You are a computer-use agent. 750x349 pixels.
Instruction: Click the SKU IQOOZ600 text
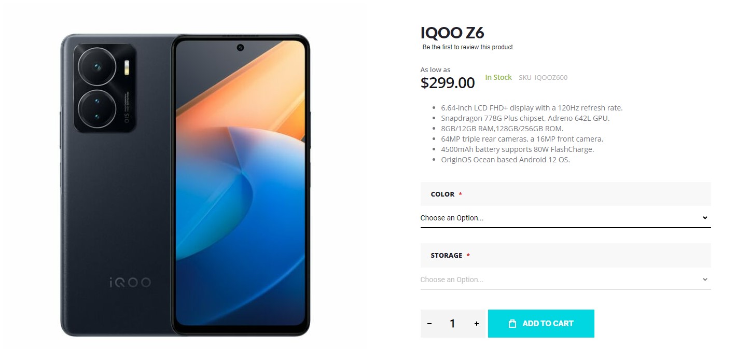[x=543, y=77]
